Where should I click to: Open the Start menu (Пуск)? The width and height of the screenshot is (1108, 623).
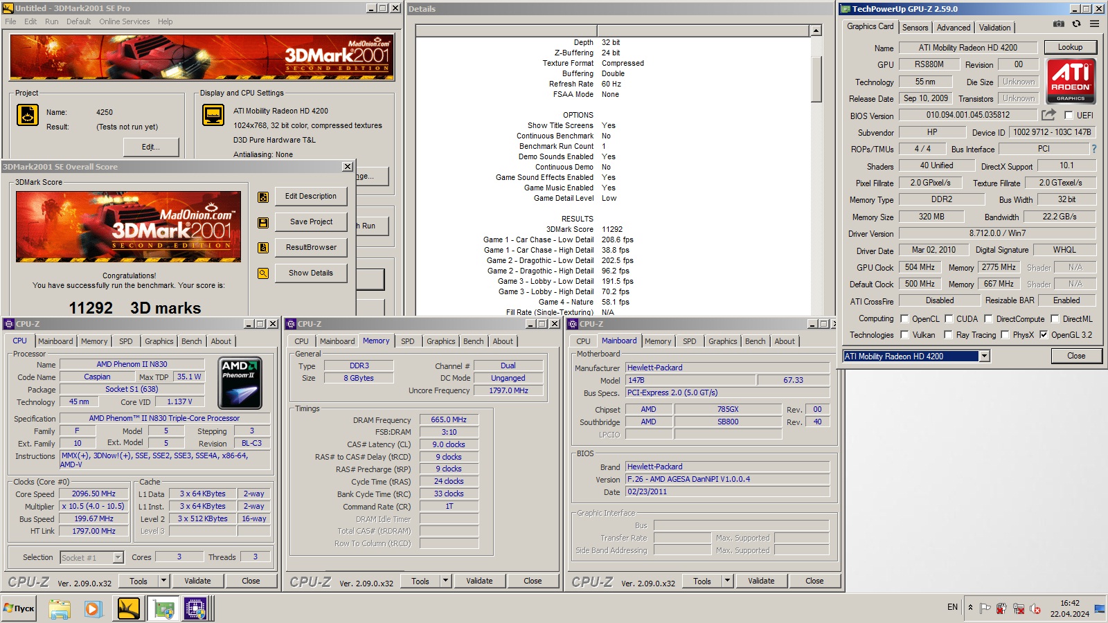click(x=19, y=608)
